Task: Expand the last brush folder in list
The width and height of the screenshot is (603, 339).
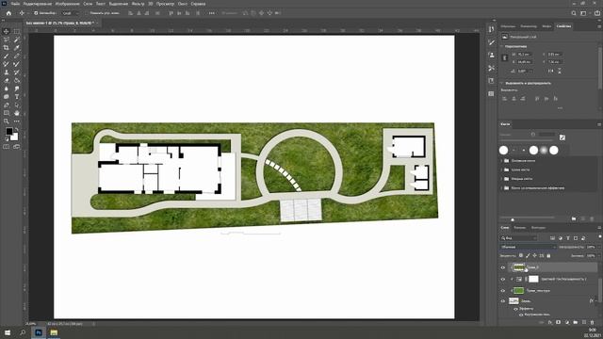Action: point(501,188)
